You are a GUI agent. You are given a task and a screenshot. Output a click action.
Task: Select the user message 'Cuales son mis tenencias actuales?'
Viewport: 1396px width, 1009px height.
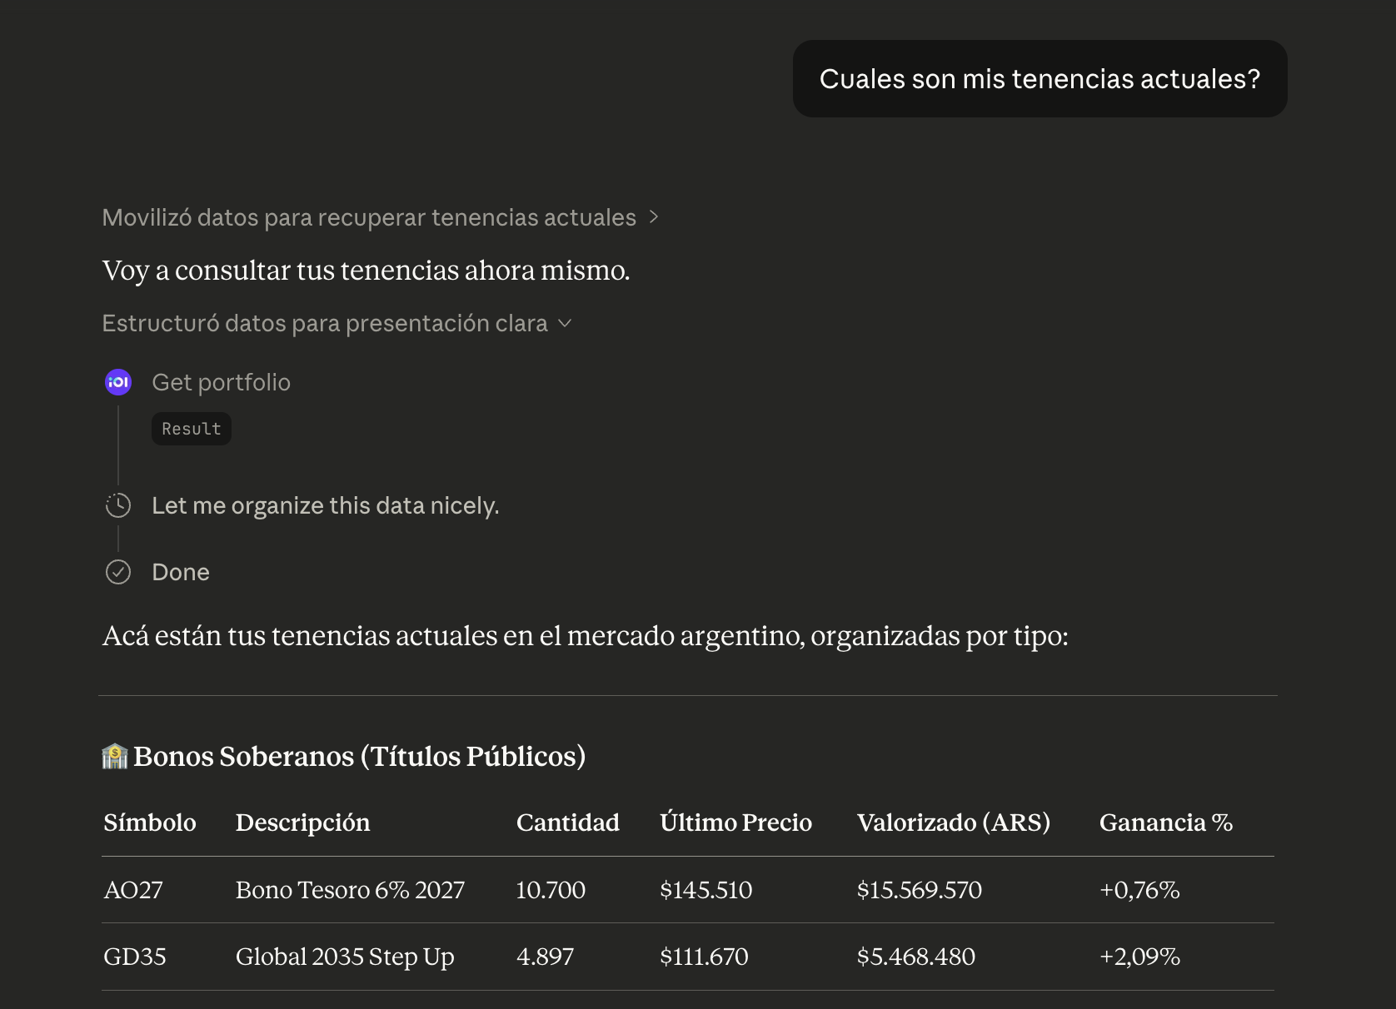(1040, 78)
